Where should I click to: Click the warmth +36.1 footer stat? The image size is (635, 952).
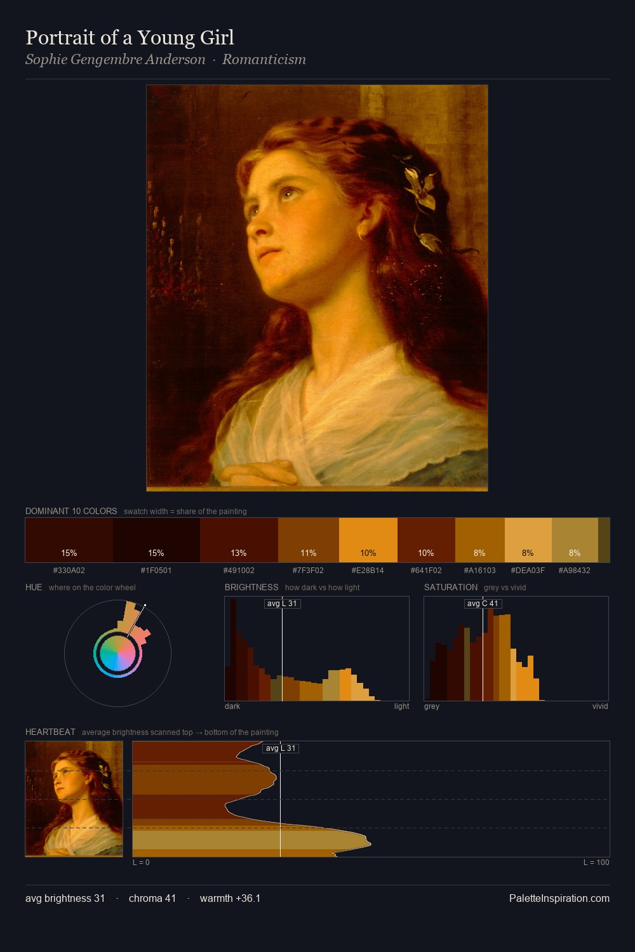(230, 898)
